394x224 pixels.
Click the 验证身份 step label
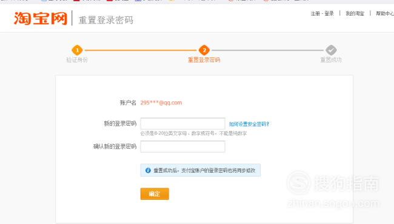point(77,60)
